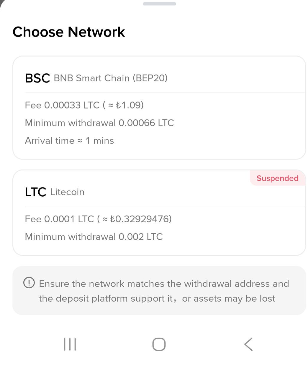Tap the sheet drag handle bar
The height and width of the screenshot is (365, 308).
(x=159, y=4)
